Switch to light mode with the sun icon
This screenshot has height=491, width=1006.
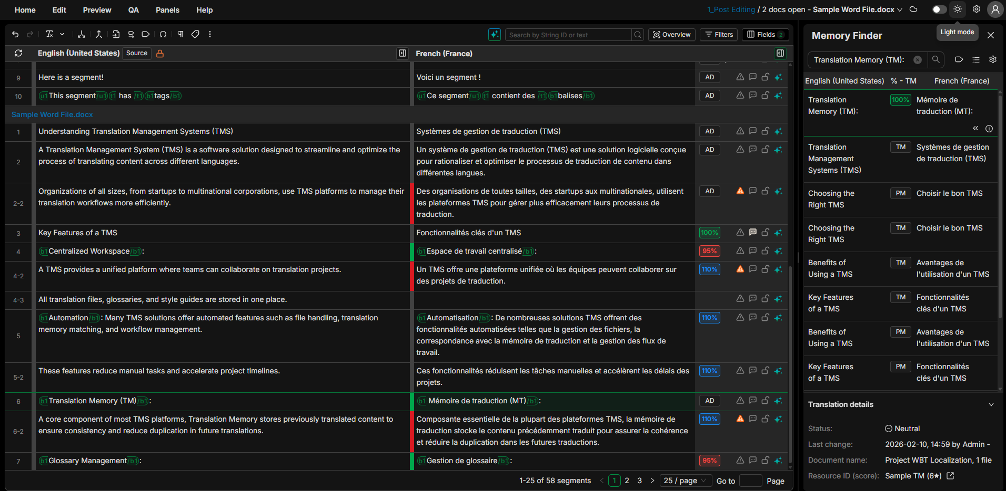[x=958, y=9]
